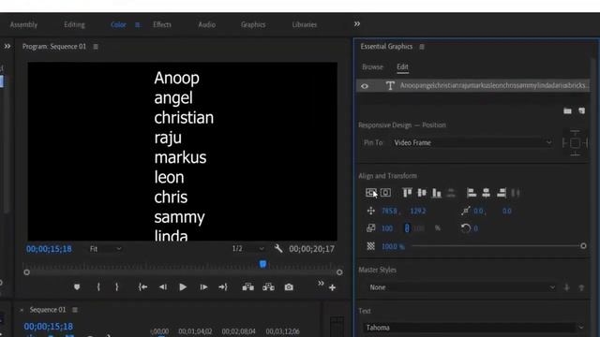Click the sync from master style up arrow

click(581, 287)
